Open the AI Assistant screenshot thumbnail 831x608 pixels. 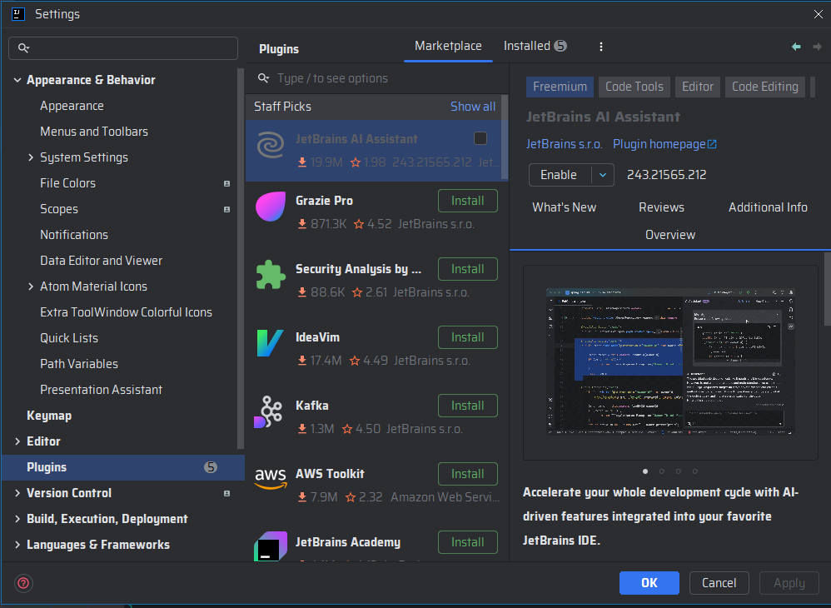pos(670,362)
